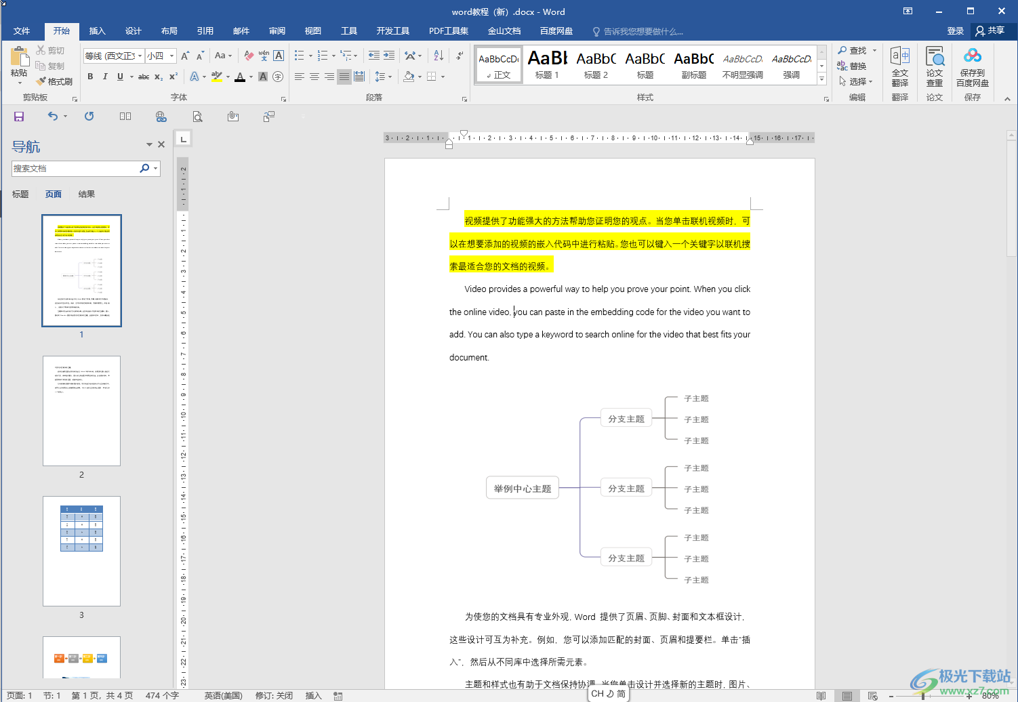Toggle strikethrough (abc) formatting

(x=144, y=77)
